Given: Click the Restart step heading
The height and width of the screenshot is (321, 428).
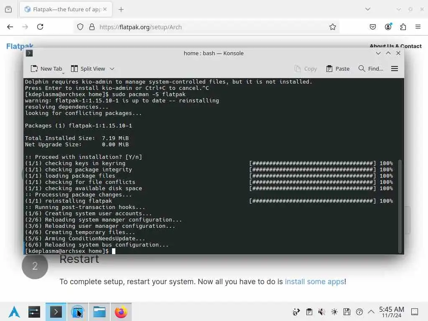Looking at the screenshot, I should click(79, 259).
